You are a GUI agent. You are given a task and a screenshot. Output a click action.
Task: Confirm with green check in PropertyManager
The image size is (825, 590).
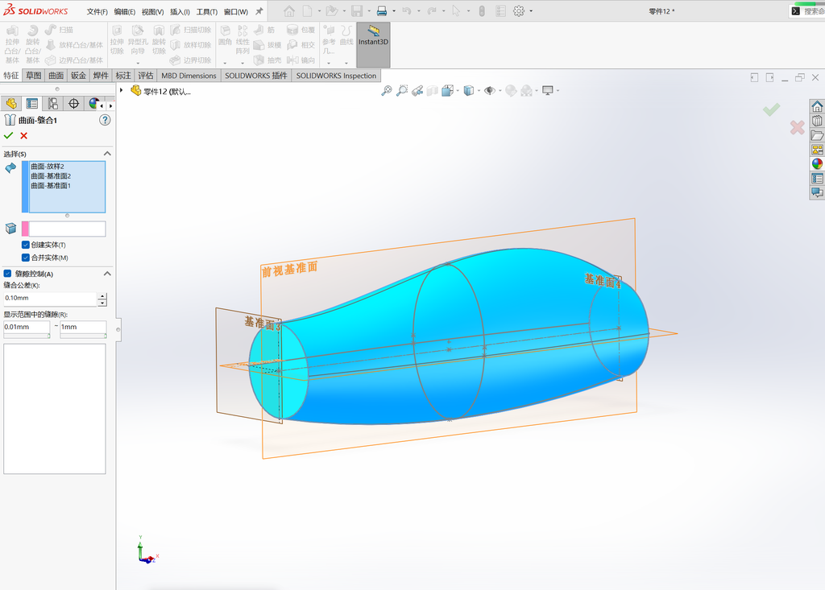click(x=8, y=136)
